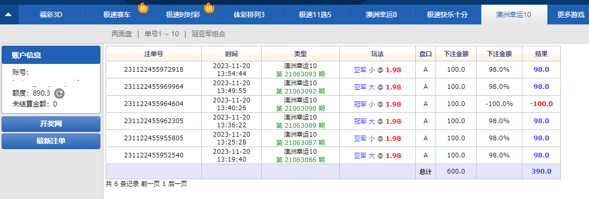Collapse the game menu with the up arrow
Image resolution: width=589 pixels, height=199 pixels.
click(x=9, y=15)
